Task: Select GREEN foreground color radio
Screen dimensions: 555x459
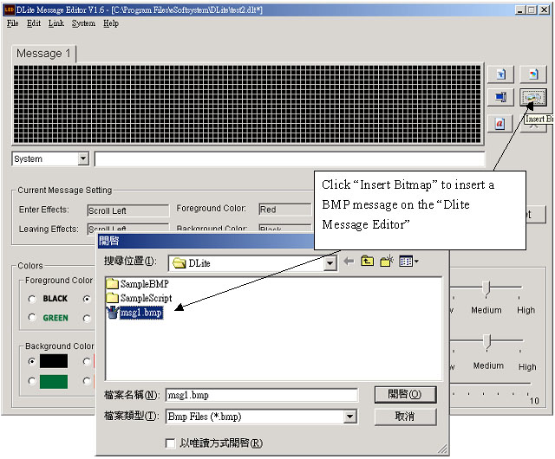Action: [32, 317]
